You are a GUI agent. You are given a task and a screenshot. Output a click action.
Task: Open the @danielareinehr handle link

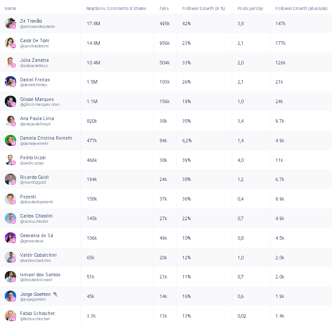[34, 143]
